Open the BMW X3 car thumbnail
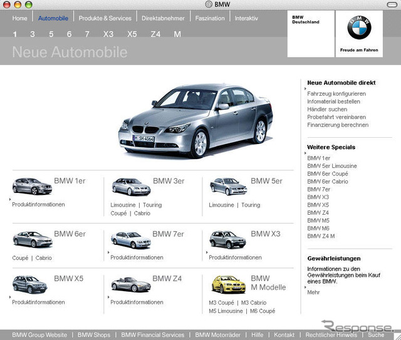 [227, 240]
